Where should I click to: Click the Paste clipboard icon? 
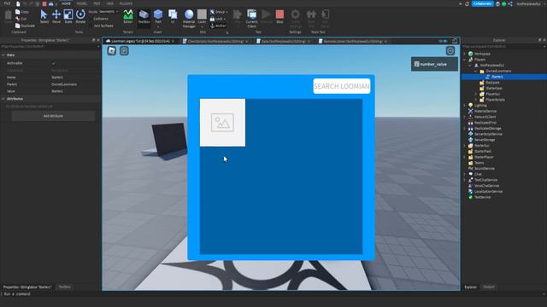pyautogui.click(x=8, y=16)
